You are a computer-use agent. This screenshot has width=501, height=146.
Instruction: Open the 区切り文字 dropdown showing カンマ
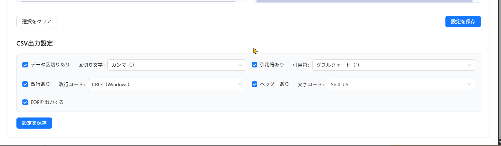[x=177, y=65]
